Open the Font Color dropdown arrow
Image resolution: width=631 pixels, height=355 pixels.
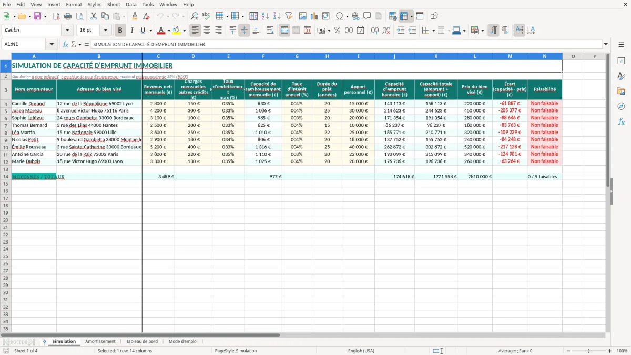pos(169,31)
